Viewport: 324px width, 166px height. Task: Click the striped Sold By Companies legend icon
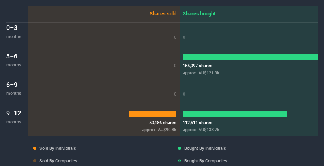coord(35,161)
